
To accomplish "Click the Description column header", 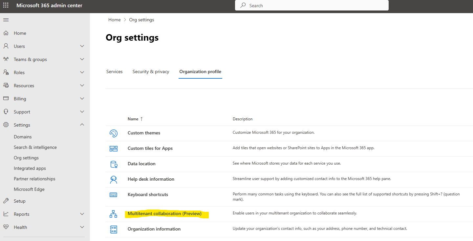I will pyautogui.click(x=243, y=119).
